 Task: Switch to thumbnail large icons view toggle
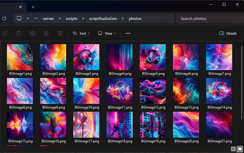click(x=240, y=149)
